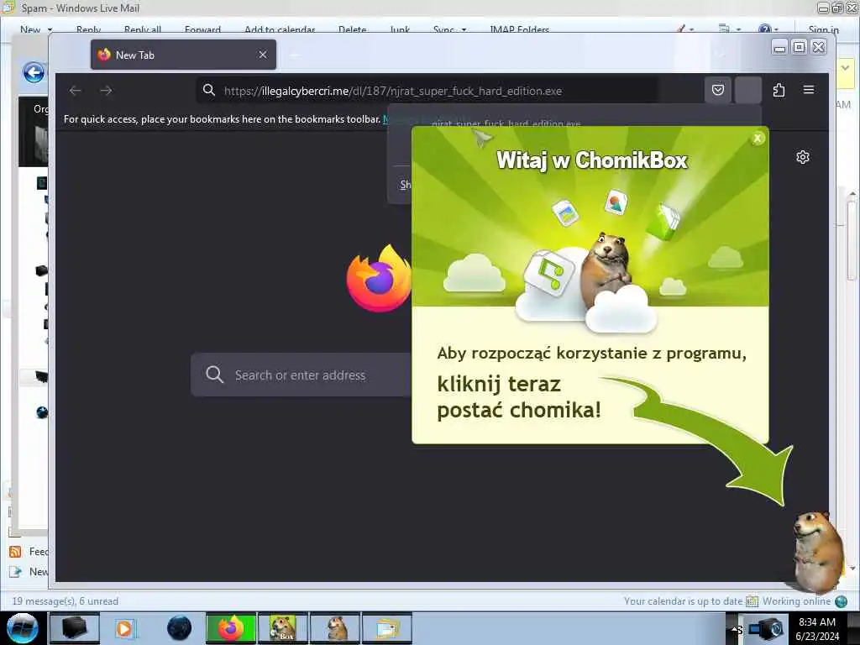Switch to Firefox from the taskbar
This screenshot has width=860, height=645.
(231, 628)
